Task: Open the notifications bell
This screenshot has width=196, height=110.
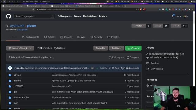Action: click(173, 16)
